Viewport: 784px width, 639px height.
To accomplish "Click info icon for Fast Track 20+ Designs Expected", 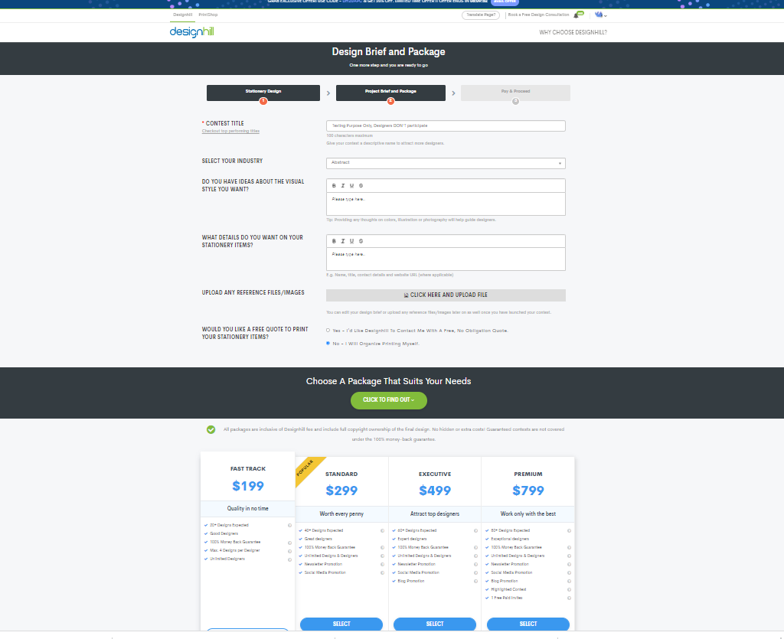I will click(289, 526).
